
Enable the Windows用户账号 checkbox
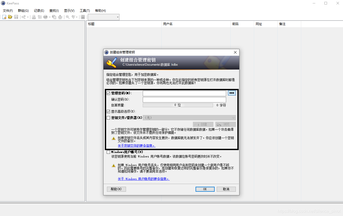(108, 152)
